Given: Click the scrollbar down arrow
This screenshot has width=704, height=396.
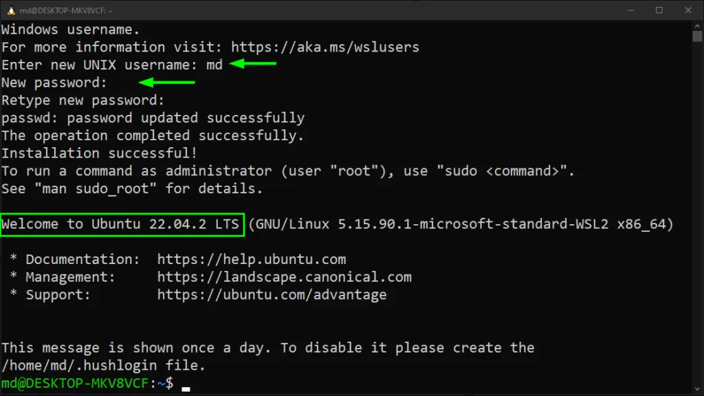Looking at the screenshot, I should coord(697,389).
